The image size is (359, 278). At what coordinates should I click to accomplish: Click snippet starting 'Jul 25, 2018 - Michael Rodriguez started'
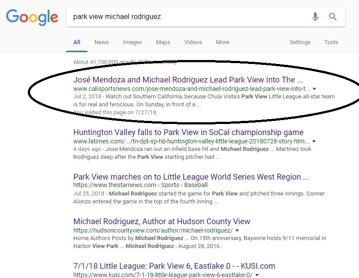[x=199, y=197]
